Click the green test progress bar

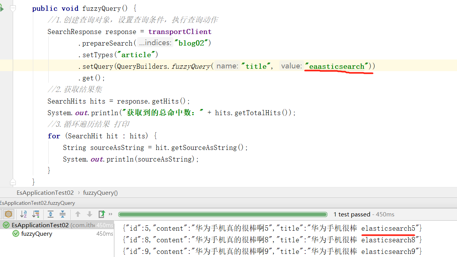coord(223,214)
